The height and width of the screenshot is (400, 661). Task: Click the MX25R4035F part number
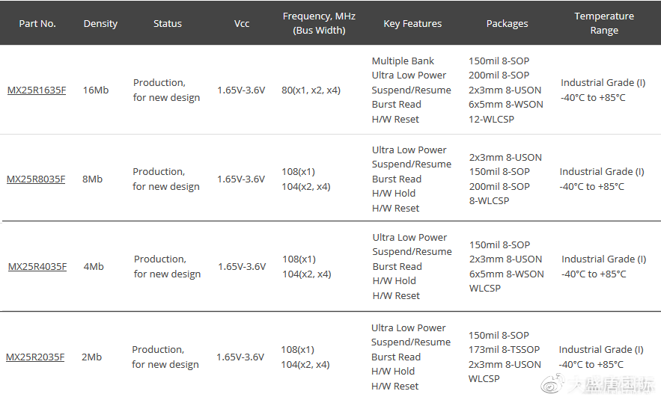[x=37, y=267]
